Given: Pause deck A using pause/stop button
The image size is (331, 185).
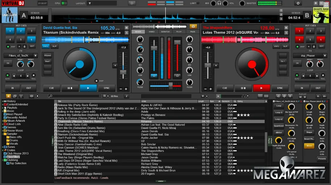Looking at the screenshot, I should [x=70, y=88].
